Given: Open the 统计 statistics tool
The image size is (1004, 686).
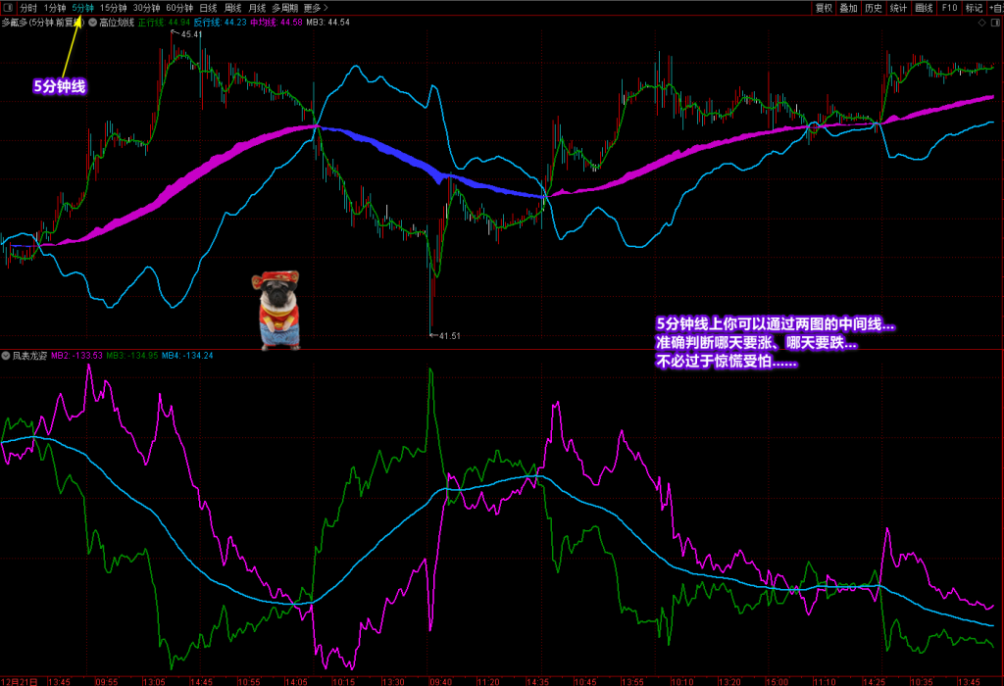Looking at the screenshot, I should click(x=898, y=8).
